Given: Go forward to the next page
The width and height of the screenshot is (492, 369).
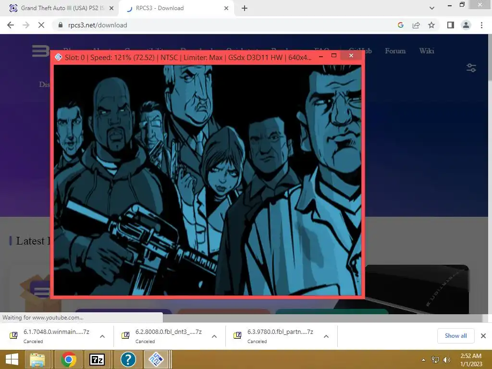Looking at the screenshot, I should coord(26,25).
